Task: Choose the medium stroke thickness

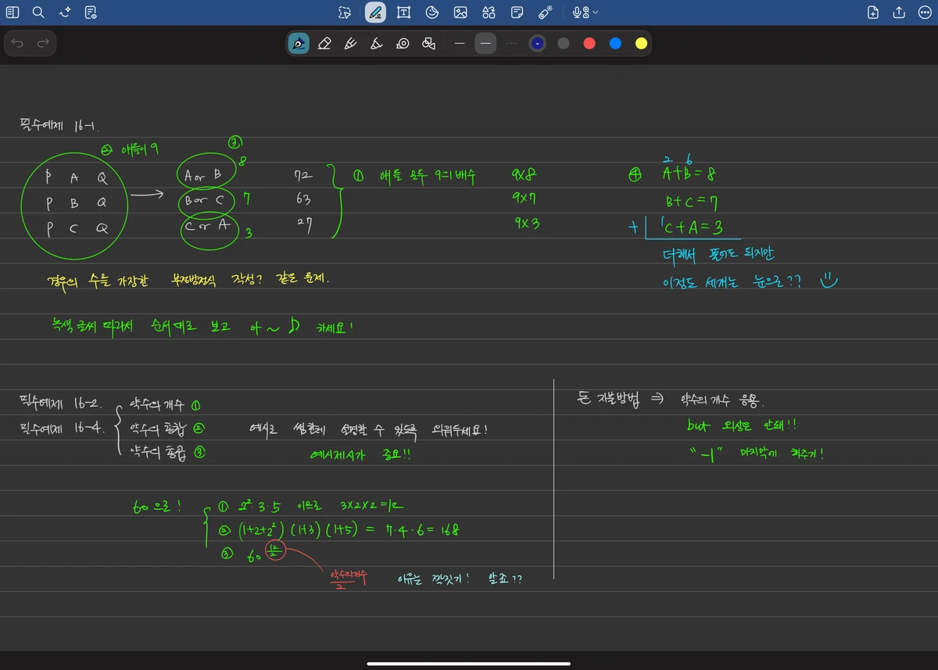Action: coord(485,44)
